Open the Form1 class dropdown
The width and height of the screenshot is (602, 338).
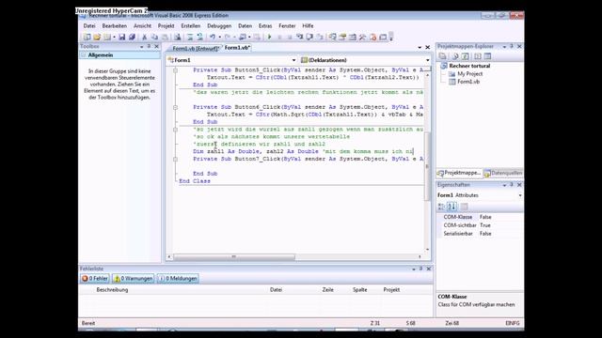(x=293, y=60)
